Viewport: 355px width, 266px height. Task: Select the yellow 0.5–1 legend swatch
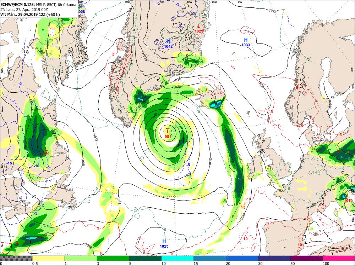coord(48,258)
